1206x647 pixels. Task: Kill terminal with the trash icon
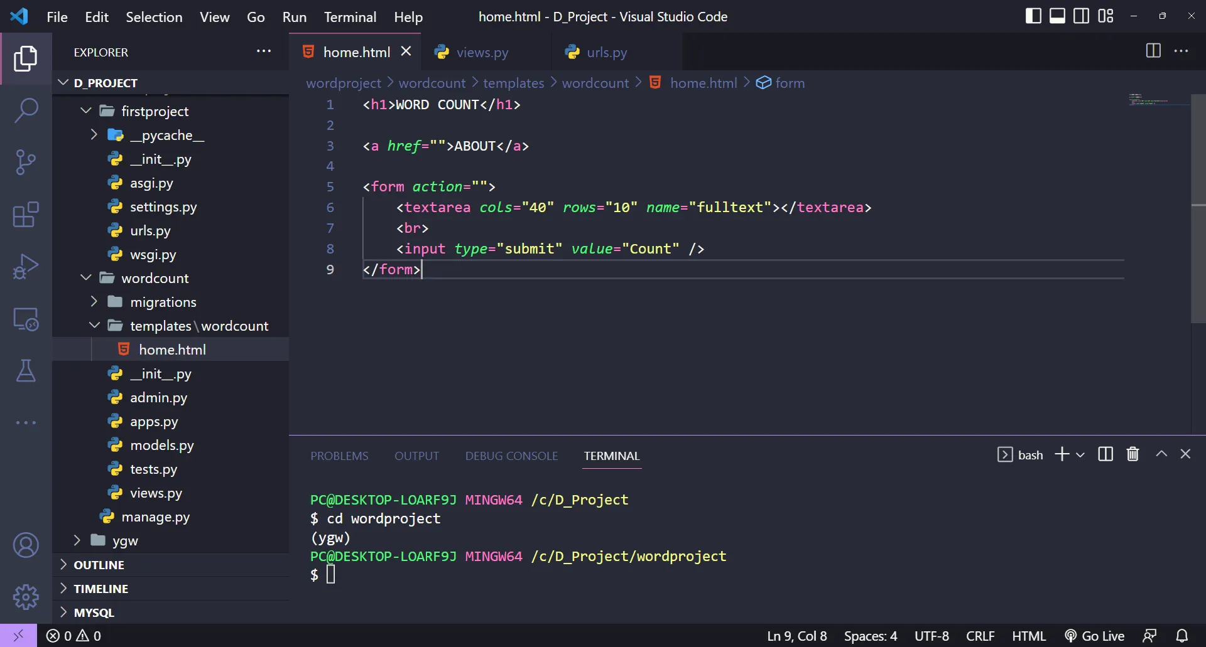[1133, 454]
